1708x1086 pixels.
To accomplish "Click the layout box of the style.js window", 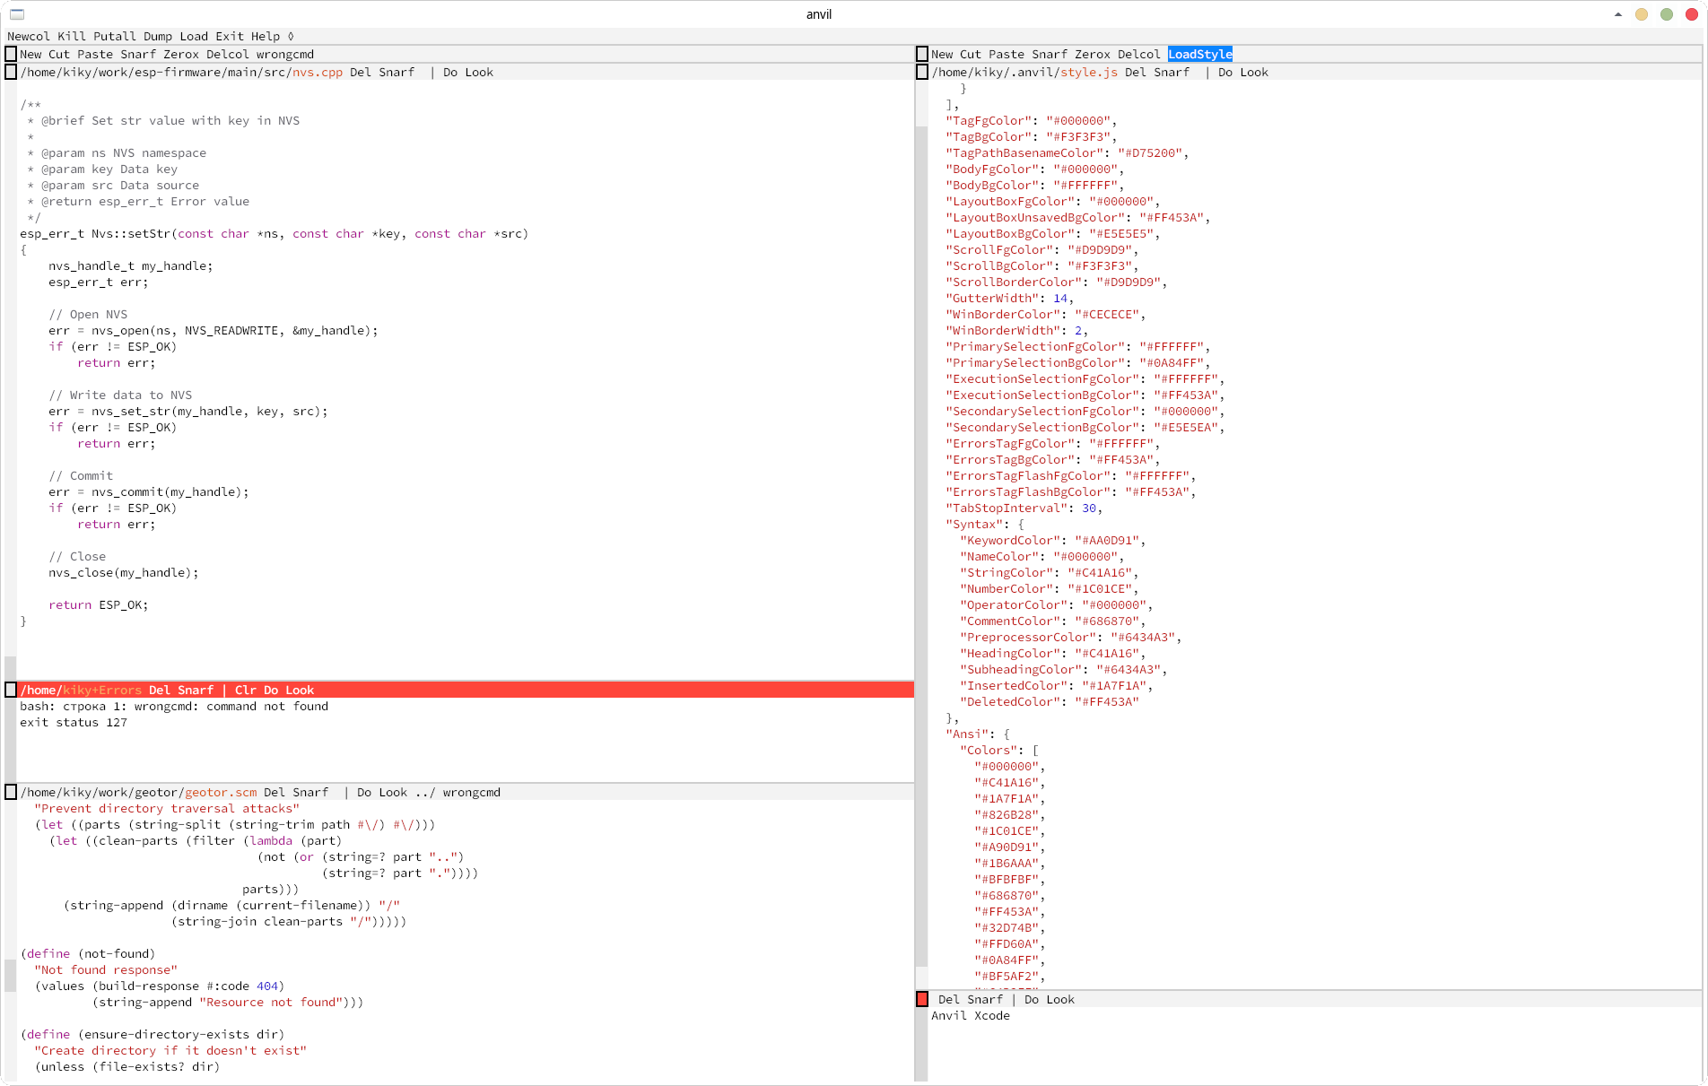I will 922,72.
